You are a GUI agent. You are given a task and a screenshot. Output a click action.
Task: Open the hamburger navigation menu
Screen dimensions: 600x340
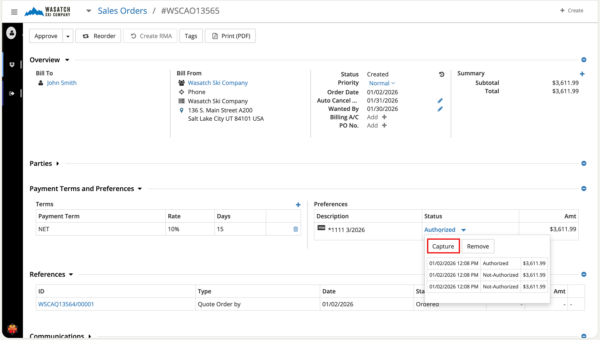pyautogui.click(x=14, y=12)
